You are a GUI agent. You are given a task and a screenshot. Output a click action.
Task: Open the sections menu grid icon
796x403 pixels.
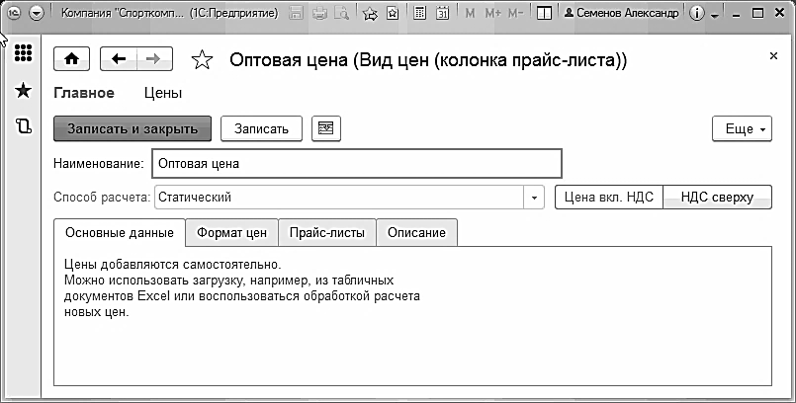coord(23,54)
